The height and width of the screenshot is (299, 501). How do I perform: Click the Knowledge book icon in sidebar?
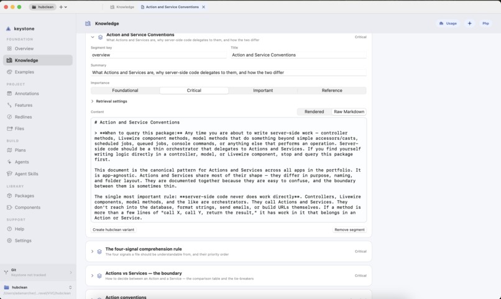[x=9, y=60]
